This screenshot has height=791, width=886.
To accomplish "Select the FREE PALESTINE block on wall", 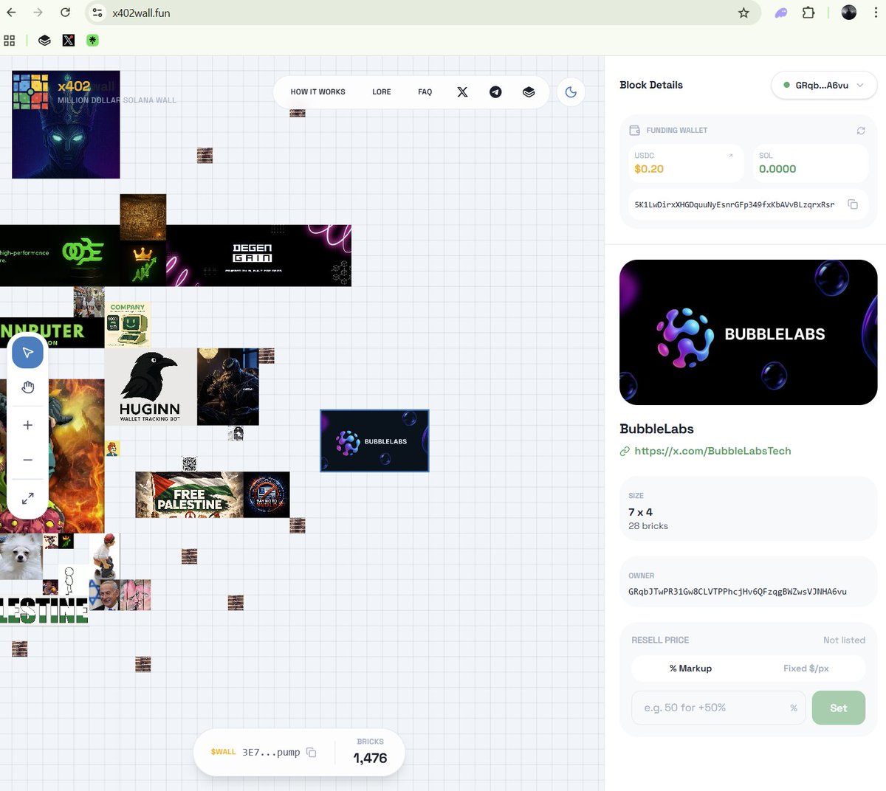I will pos(189,494).
